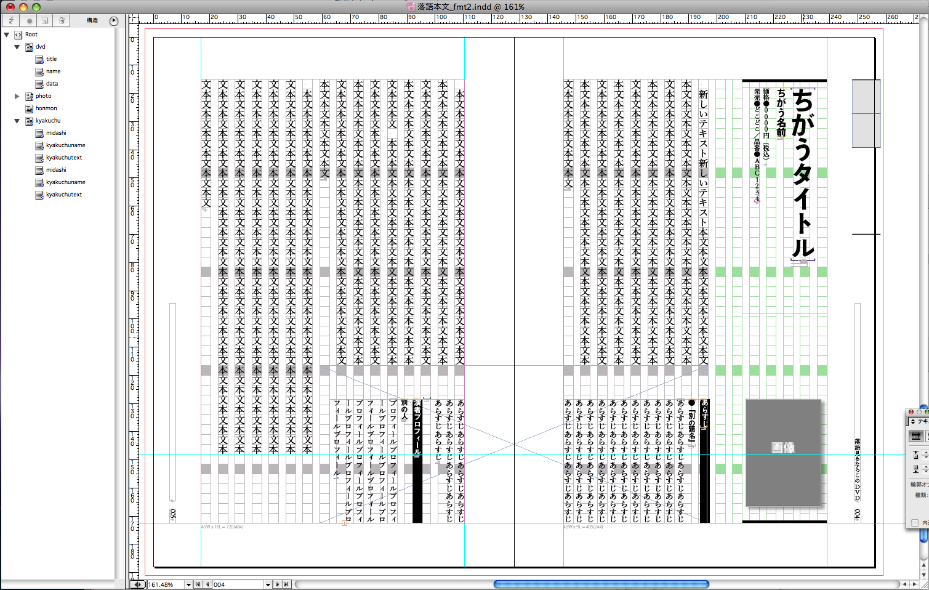Click the 別の題名 heading text
This screenshot has width=929, height=590.
[692, 422]
